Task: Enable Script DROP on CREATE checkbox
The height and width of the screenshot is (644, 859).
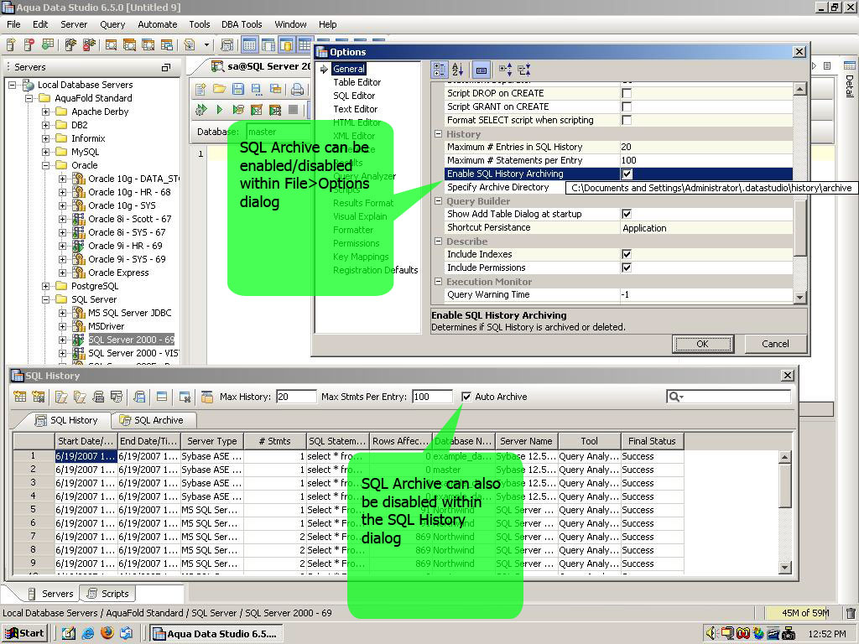Action: [626, 93]
